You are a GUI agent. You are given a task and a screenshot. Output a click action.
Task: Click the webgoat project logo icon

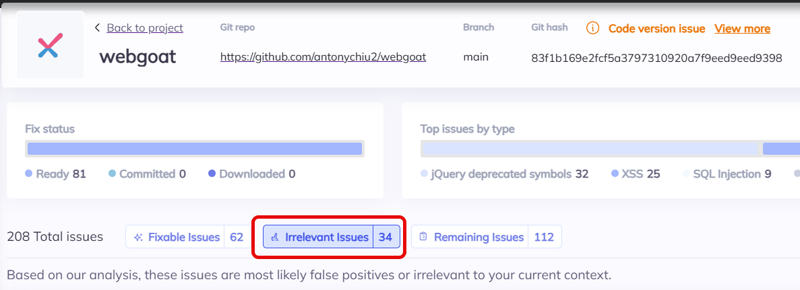tap(51, 46)
